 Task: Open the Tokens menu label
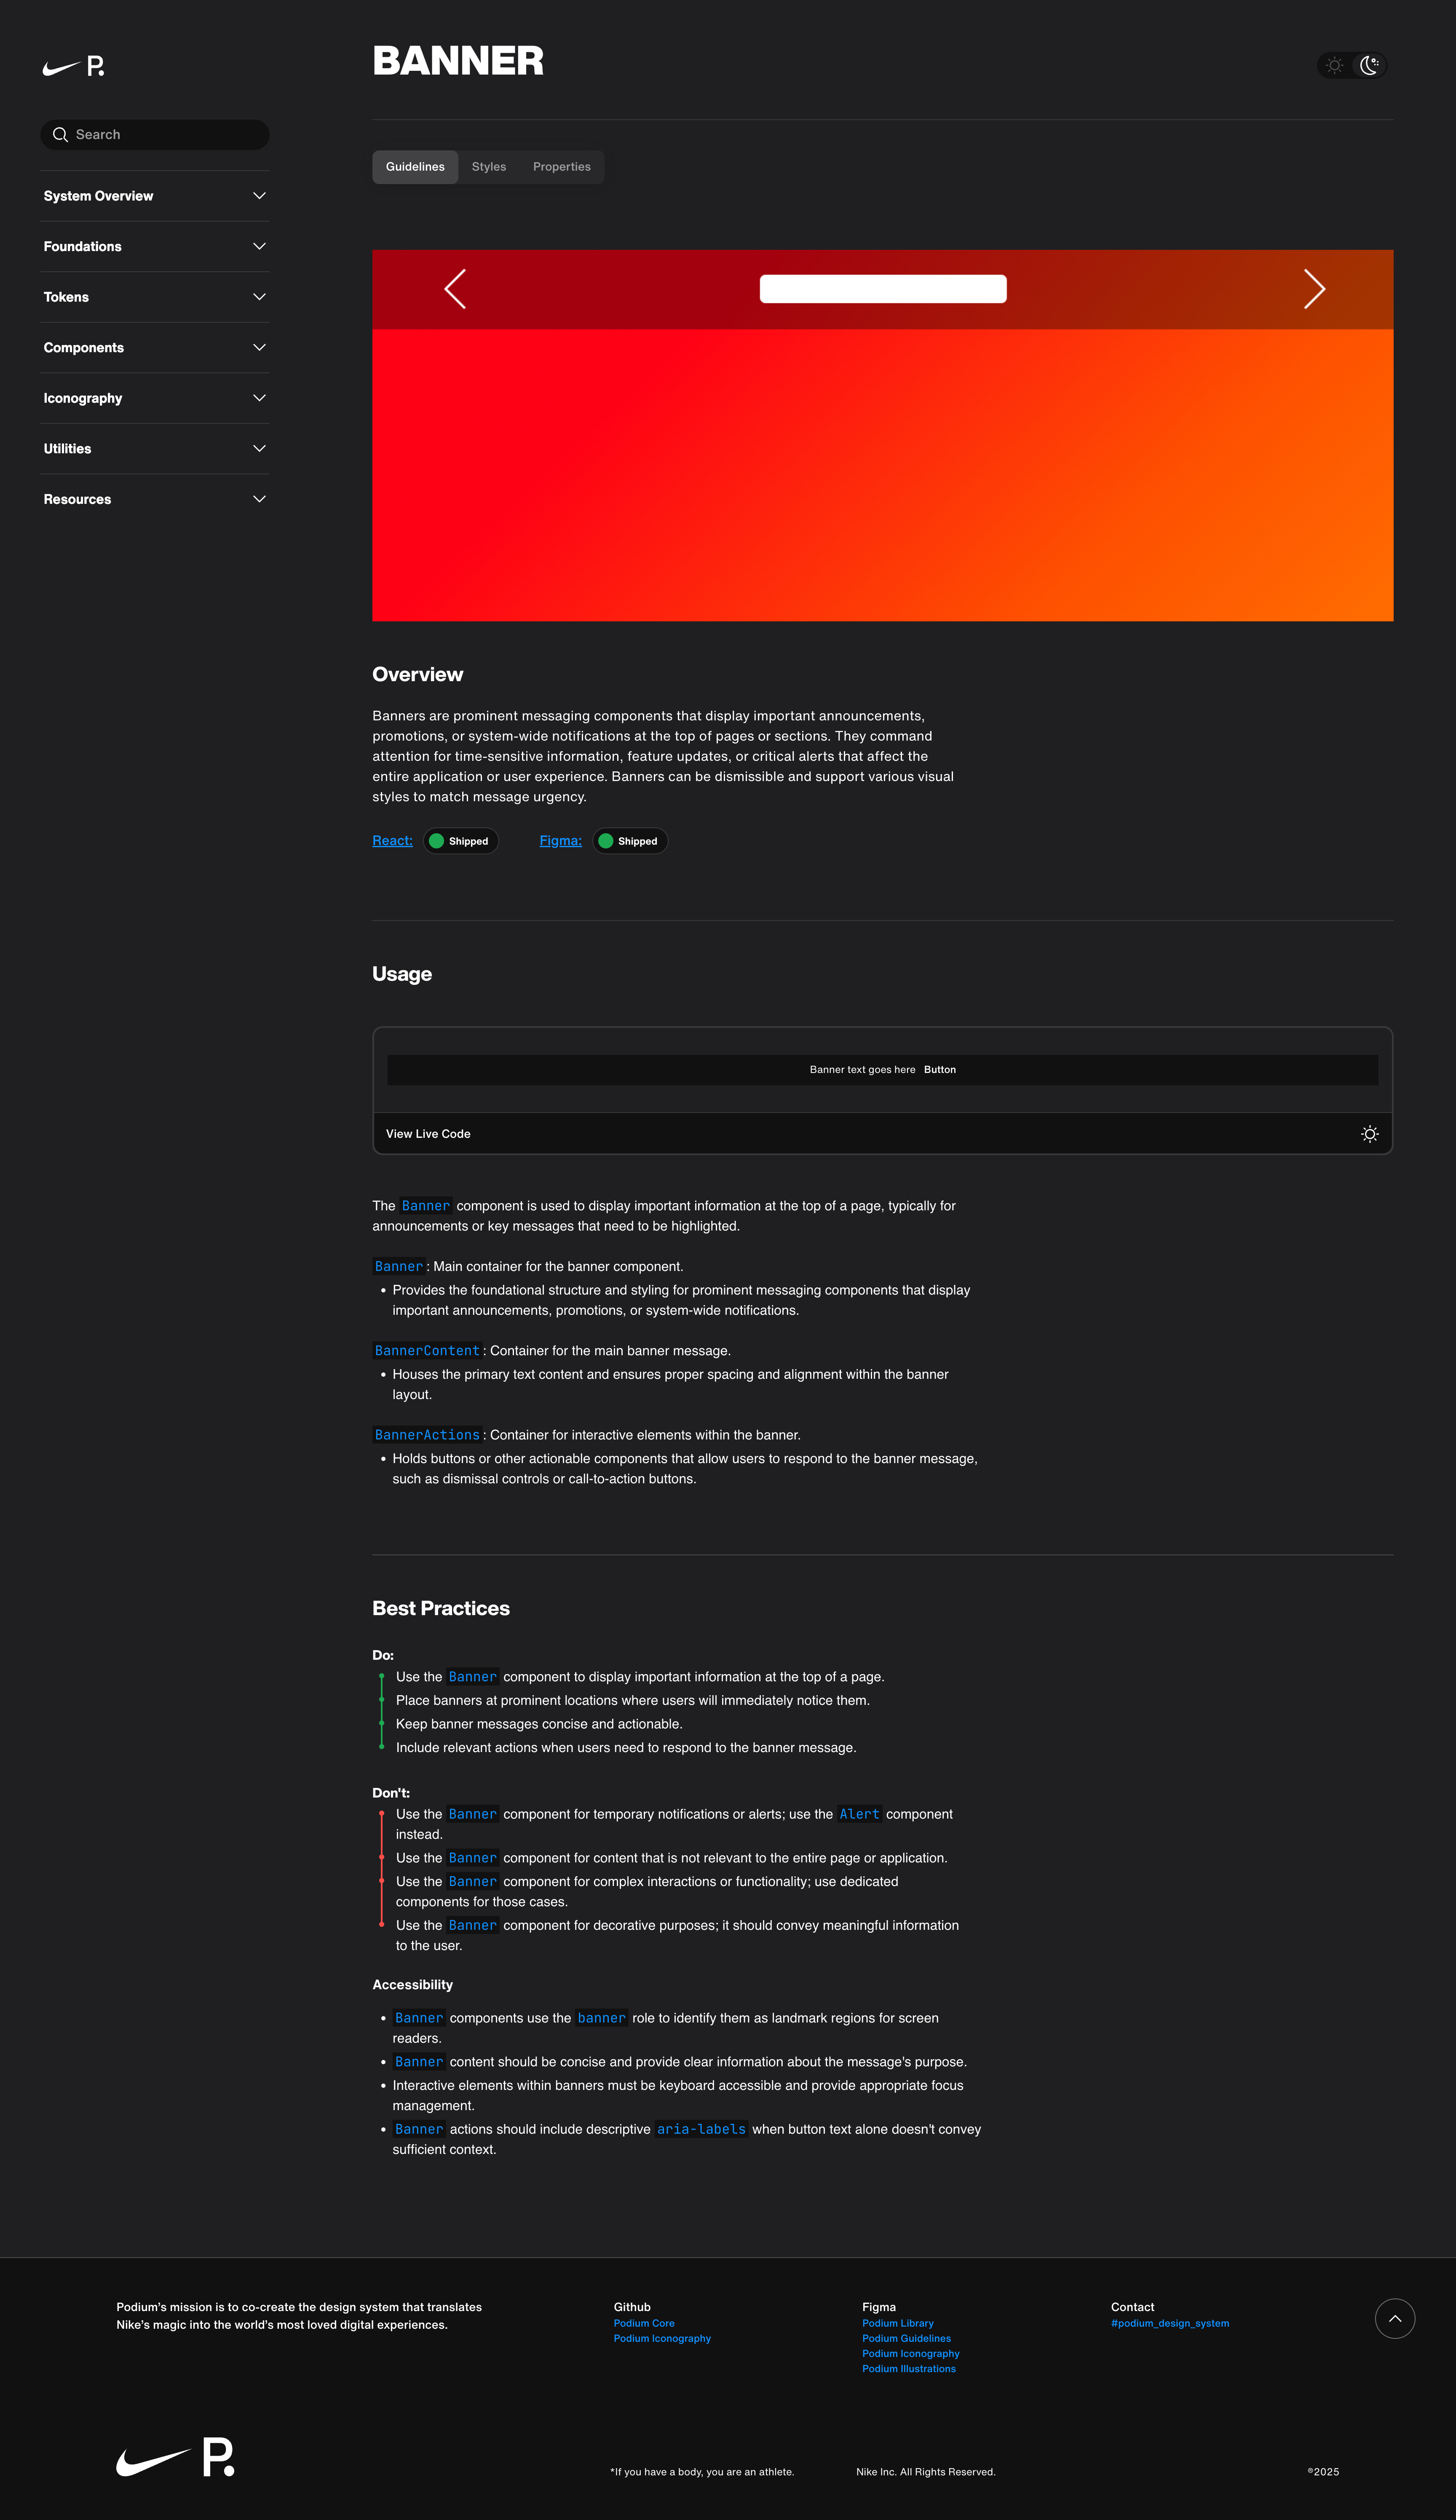[x=66, y=297]
